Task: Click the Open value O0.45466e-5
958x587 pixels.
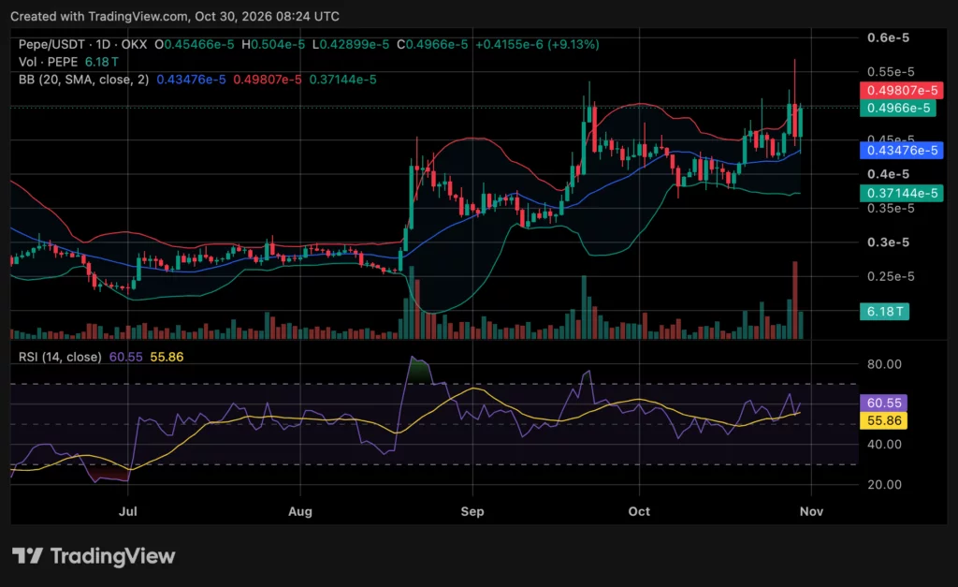Action: [195, 45]
